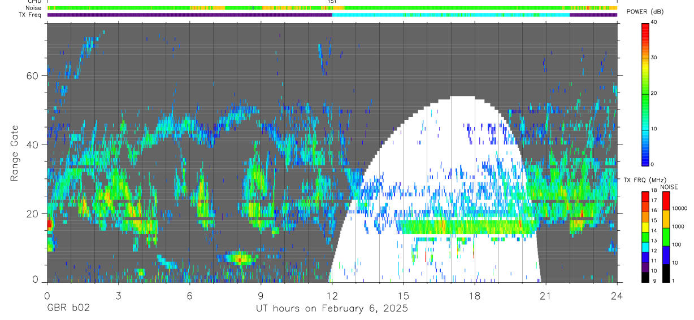Select the 24 tick on UT hours axis
This screenshot has height=320, width=694.
[617, 295]
